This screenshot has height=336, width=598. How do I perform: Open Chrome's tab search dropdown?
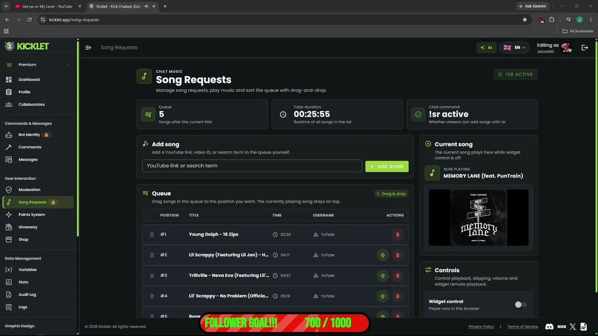[6, 7]
